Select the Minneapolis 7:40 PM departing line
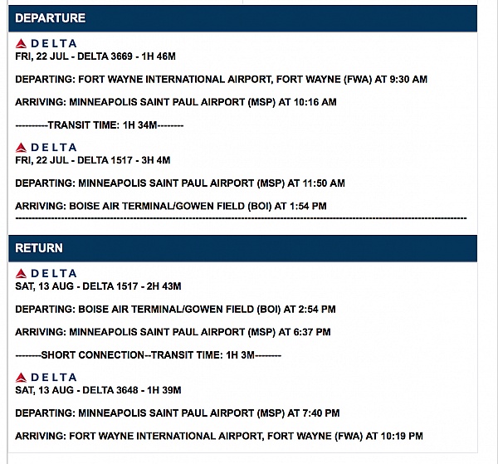 (x=177, y=413)
